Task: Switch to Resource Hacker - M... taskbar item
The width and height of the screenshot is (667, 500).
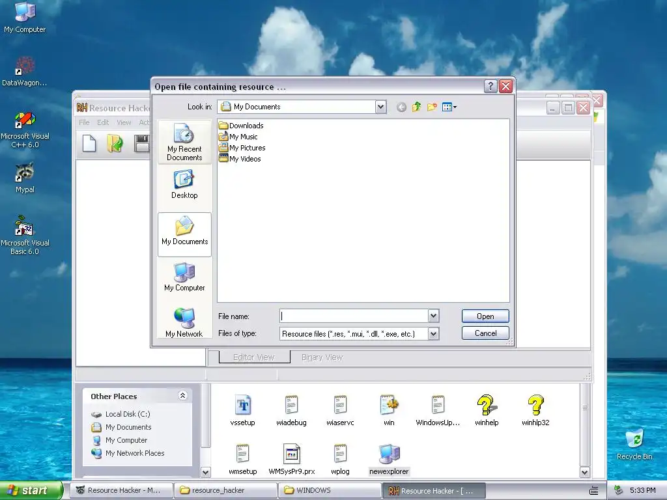Action: click(x=122, y=490)
